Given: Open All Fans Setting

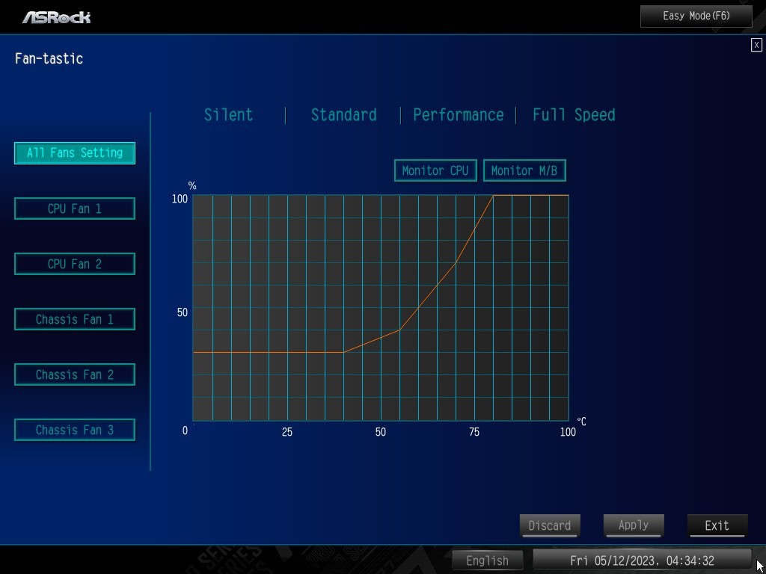Looking at the screenshot, I should (x=75, y=153).
